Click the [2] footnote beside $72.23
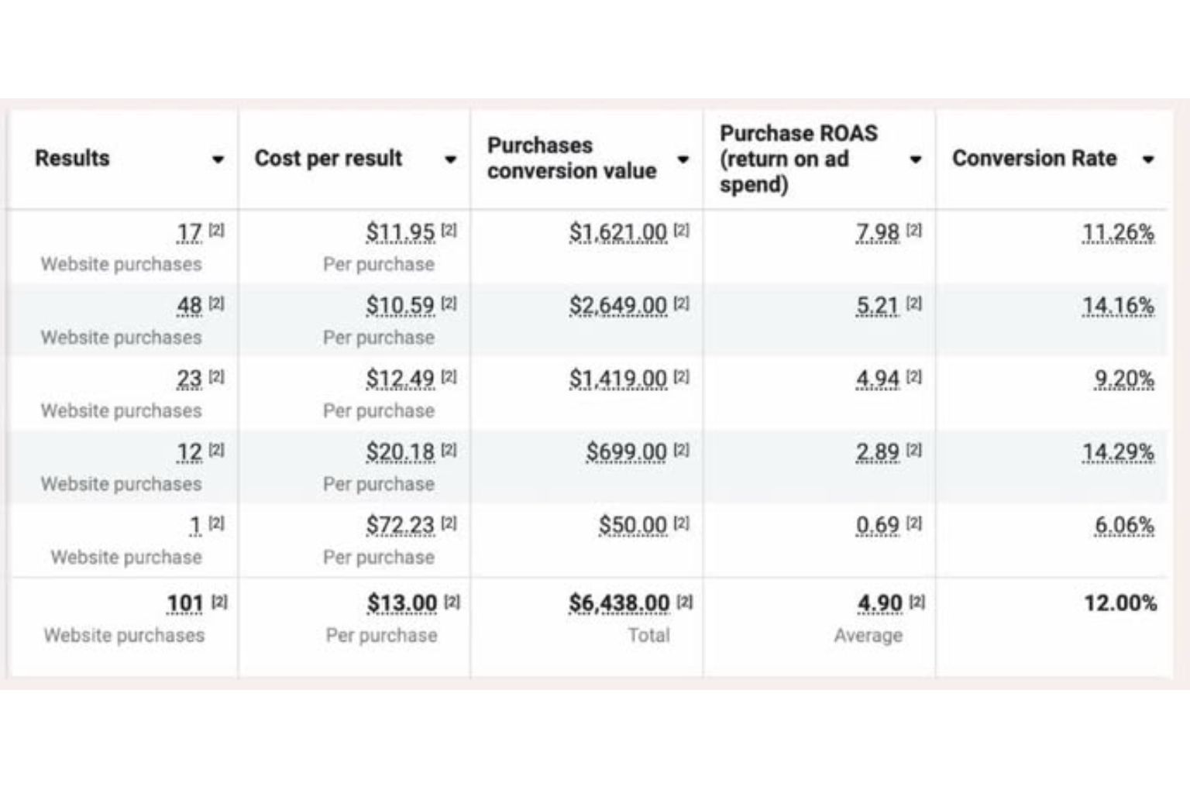This screenshot has width=1190, height=793. click(449, 523)
